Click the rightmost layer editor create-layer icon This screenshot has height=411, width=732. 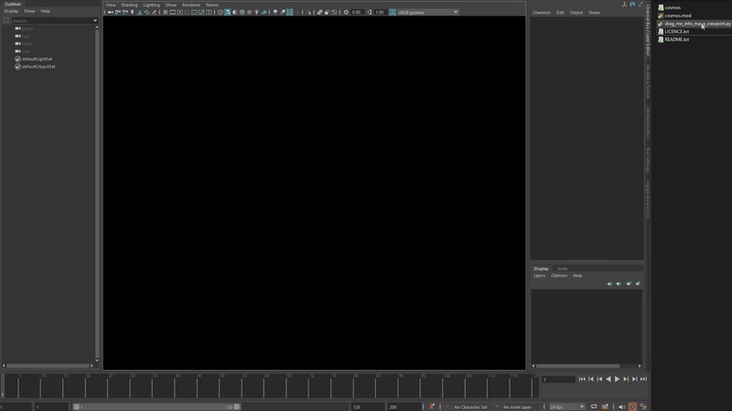pyautogui.click(x=638, y=283)
